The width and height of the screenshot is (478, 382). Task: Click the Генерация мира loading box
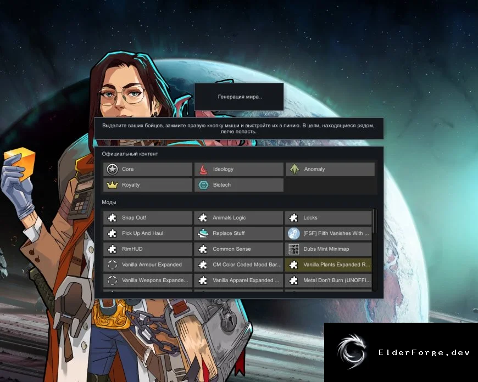(x=239, y=97)
